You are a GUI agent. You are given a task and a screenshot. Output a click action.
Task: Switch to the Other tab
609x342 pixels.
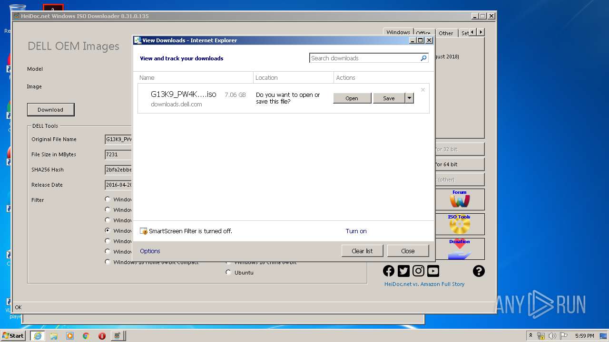click(446, 33)
